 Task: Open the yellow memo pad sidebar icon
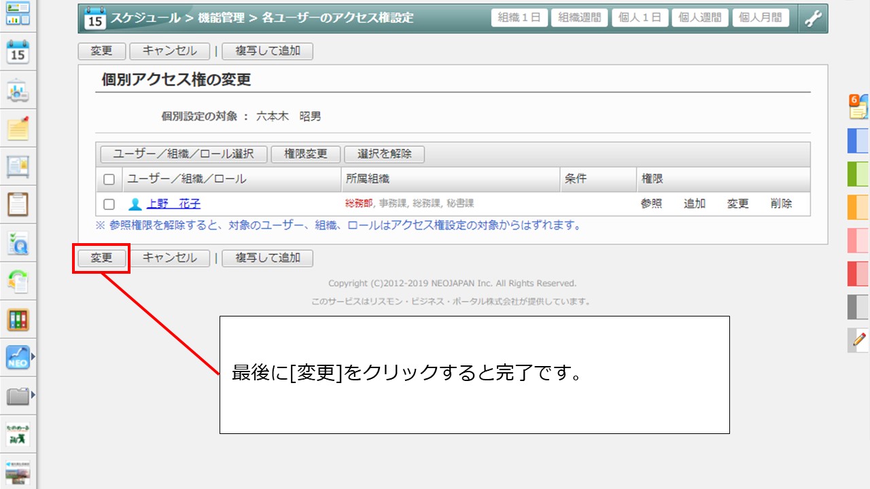(x=18, y=128)
